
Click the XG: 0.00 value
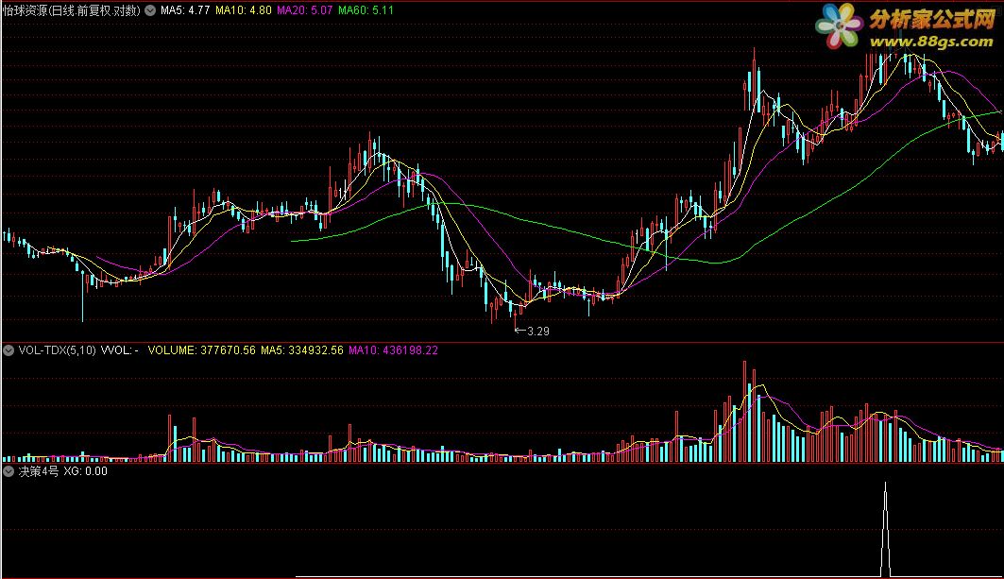(86, 471)
